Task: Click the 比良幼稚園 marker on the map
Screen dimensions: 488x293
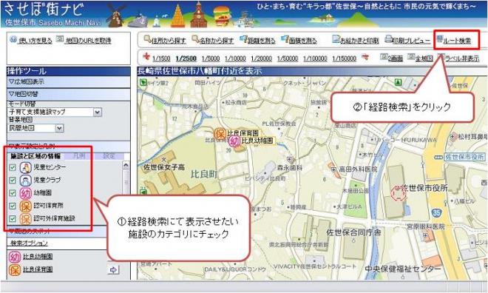Action: point(234,141)
